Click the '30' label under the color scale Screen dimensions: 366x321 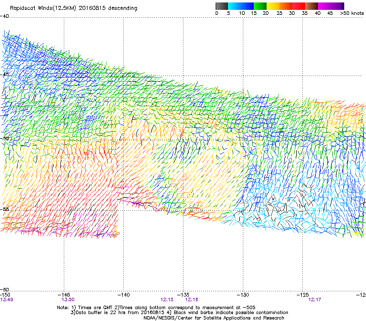coord(292,13)
